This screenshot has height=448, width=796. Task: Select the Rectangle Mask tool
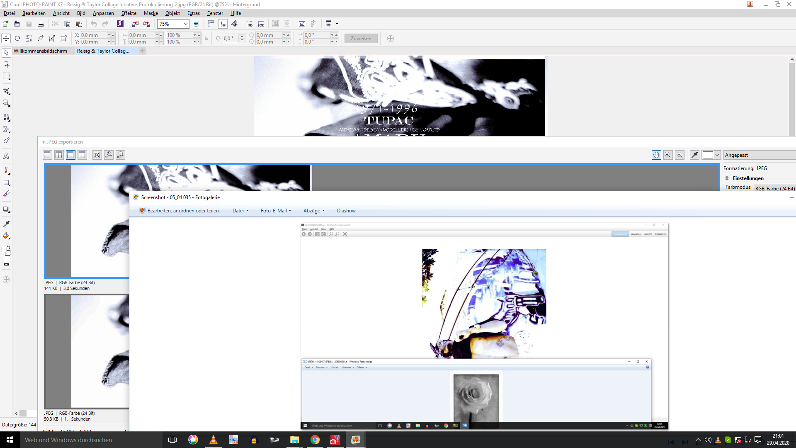click(6, 76)
